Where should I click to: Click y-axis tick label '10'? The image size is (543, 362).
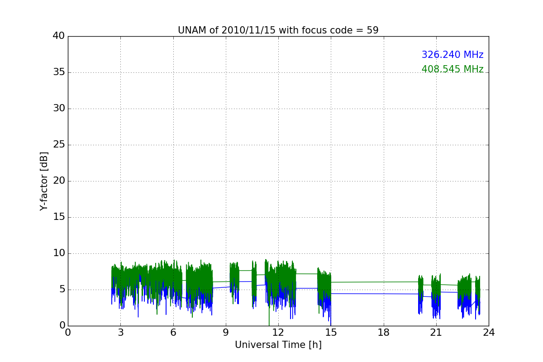[59, 253]
